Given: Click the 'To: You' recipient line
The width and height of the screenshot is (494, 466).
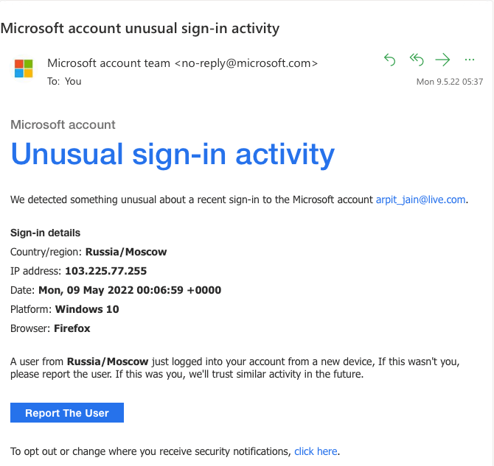Looking at the screenshot, I should 64,81.
